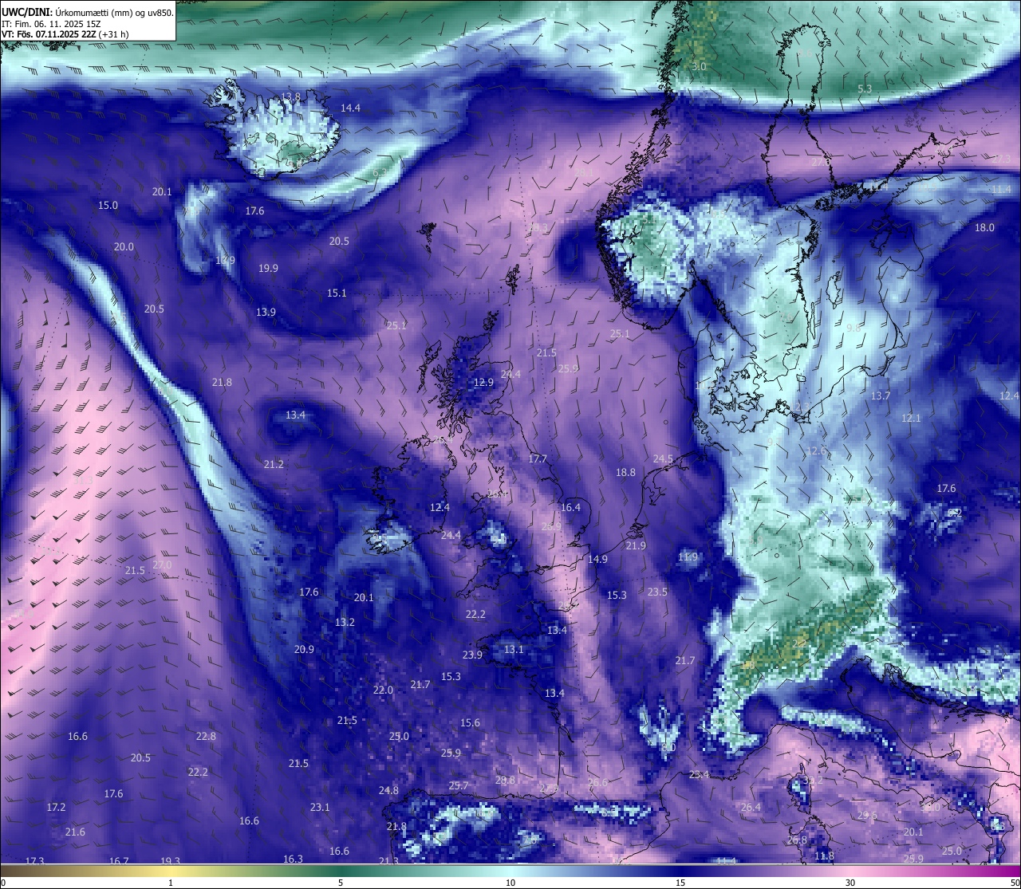Click the 17.7 value label
Screen dimensions: 1021x889
point(538,458)
